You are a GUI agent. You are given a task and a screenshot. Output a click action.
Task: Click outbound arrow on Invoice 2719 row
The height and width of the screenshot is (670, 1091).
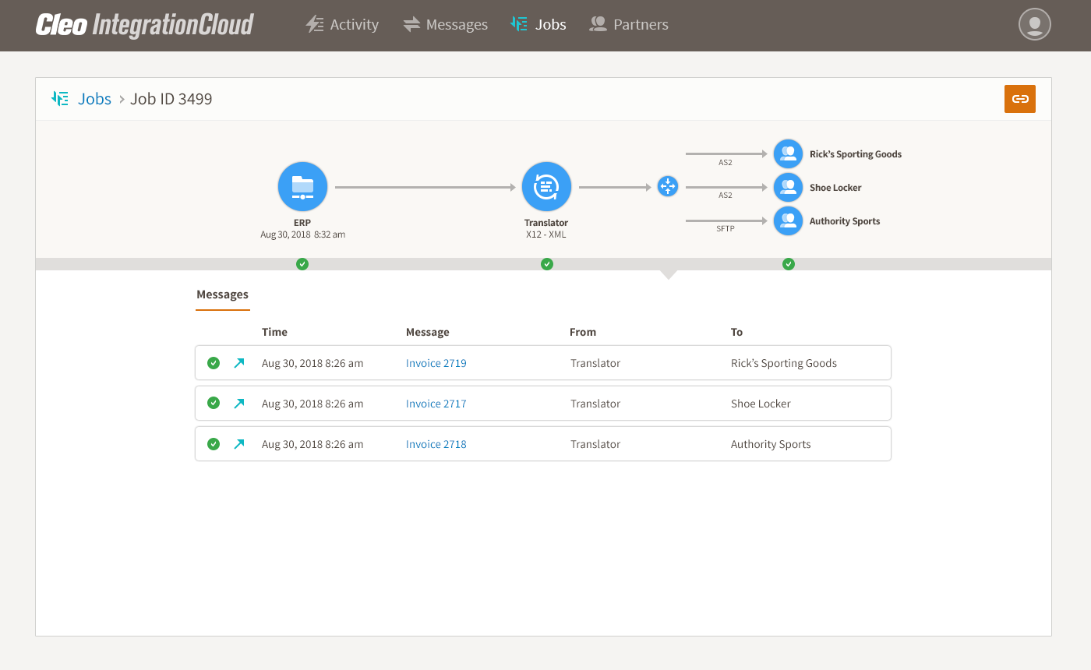(x=239, y=363)
